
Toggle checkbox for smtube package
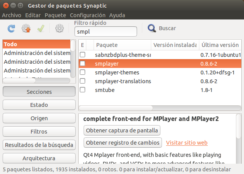(x=82, y=90)
